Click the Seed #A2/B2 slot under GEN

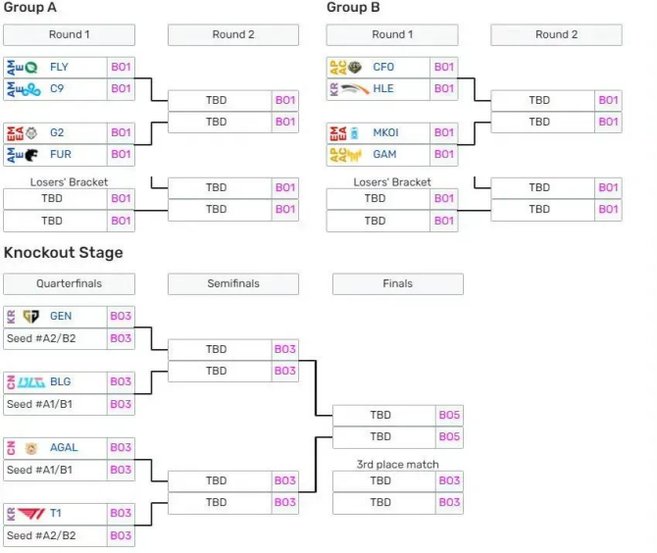(x=55, y=338)
